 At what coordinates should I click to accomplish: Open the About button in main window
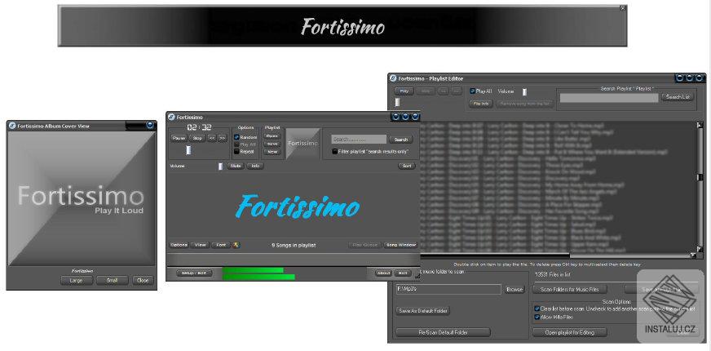[383, 273]
